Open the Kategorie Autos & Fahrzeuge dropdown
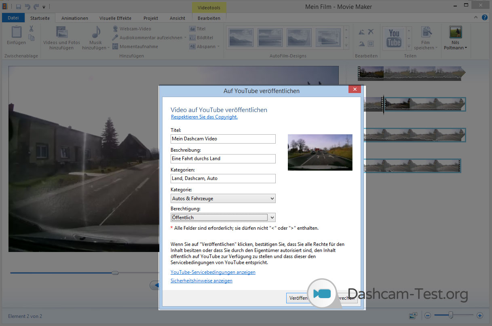Screen dimensions: 492x326 223,199
